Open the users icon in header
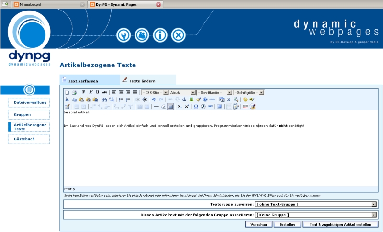The width and height of the screenshot is (383, 232). [x=142, y=35]
